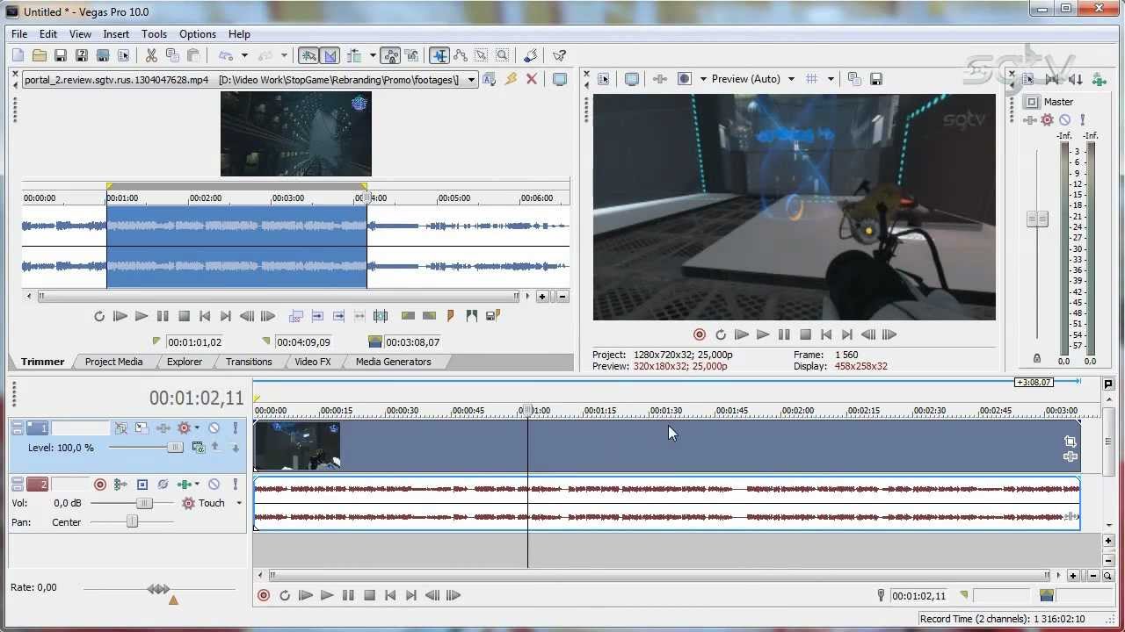Open the Undo history dropdown arrow
This screenshot has width=1125, height=632.
(244, 55)
